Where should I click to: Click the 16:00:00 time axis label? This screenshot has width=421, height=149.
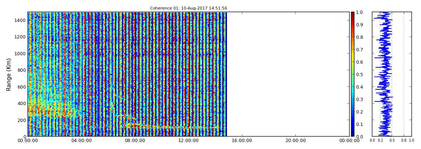[242, 141]
